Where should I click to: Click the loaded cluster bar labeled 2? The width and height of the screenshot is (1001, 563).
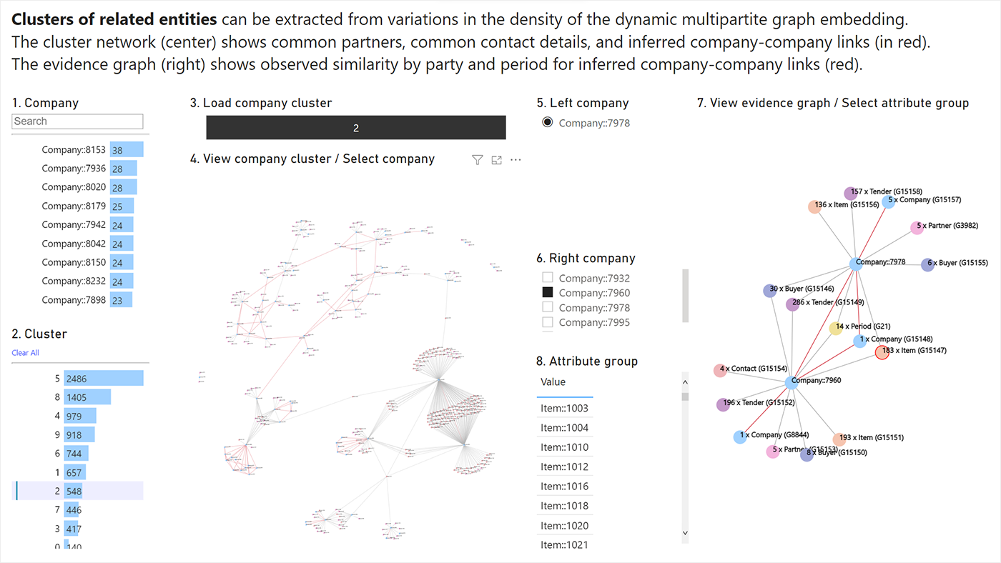(355, 127)
